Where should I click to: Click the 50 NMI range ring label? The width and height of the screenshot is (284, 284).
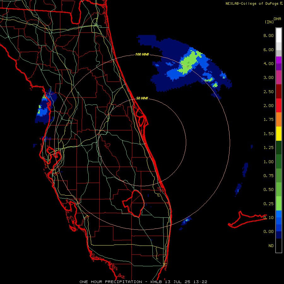142,98
